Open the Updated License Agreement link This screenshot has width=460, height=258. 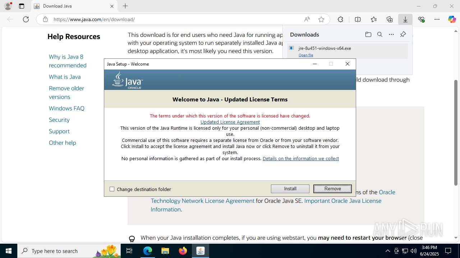coord(230,122)
